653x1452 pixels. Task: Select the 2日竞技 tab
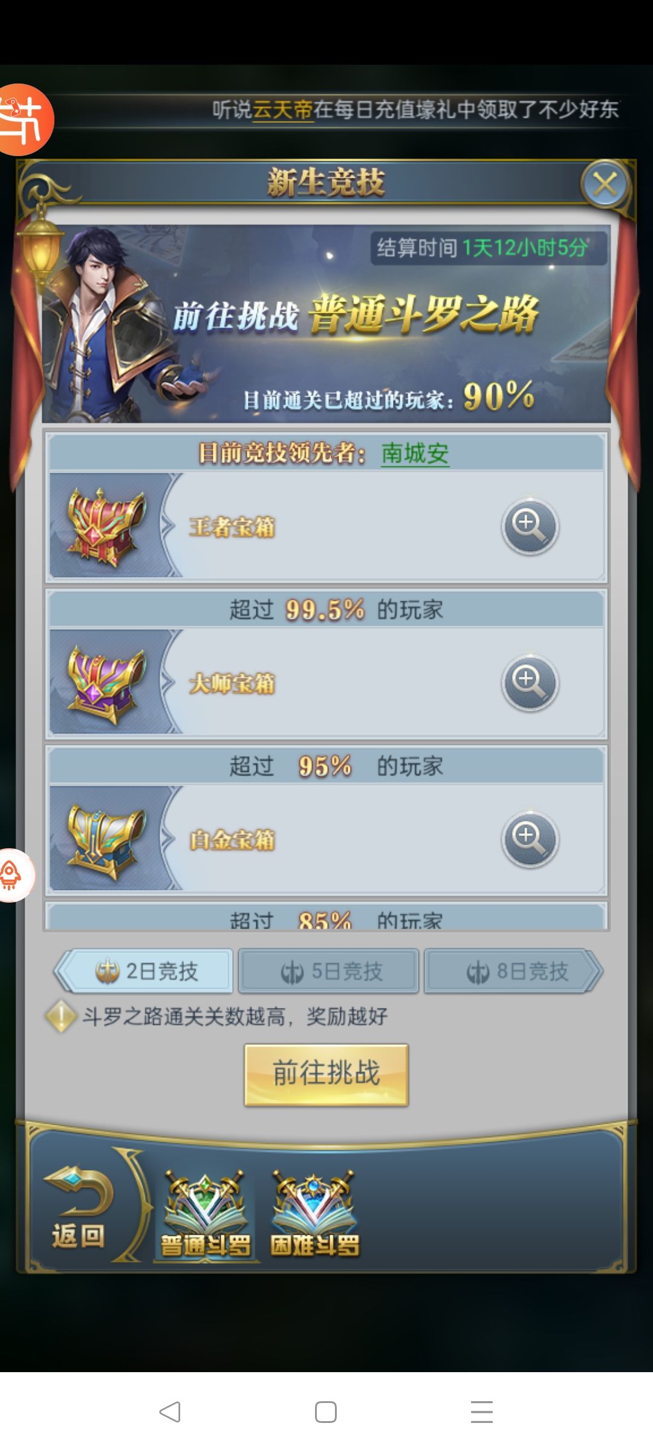[x=144, y=971]
